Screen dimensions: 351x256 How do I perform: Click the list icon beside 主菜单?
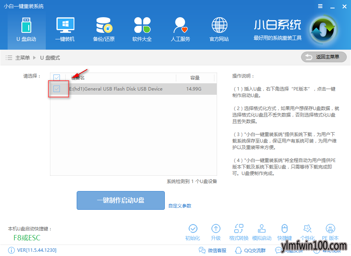pyautogui.click(x=9, y=58)
